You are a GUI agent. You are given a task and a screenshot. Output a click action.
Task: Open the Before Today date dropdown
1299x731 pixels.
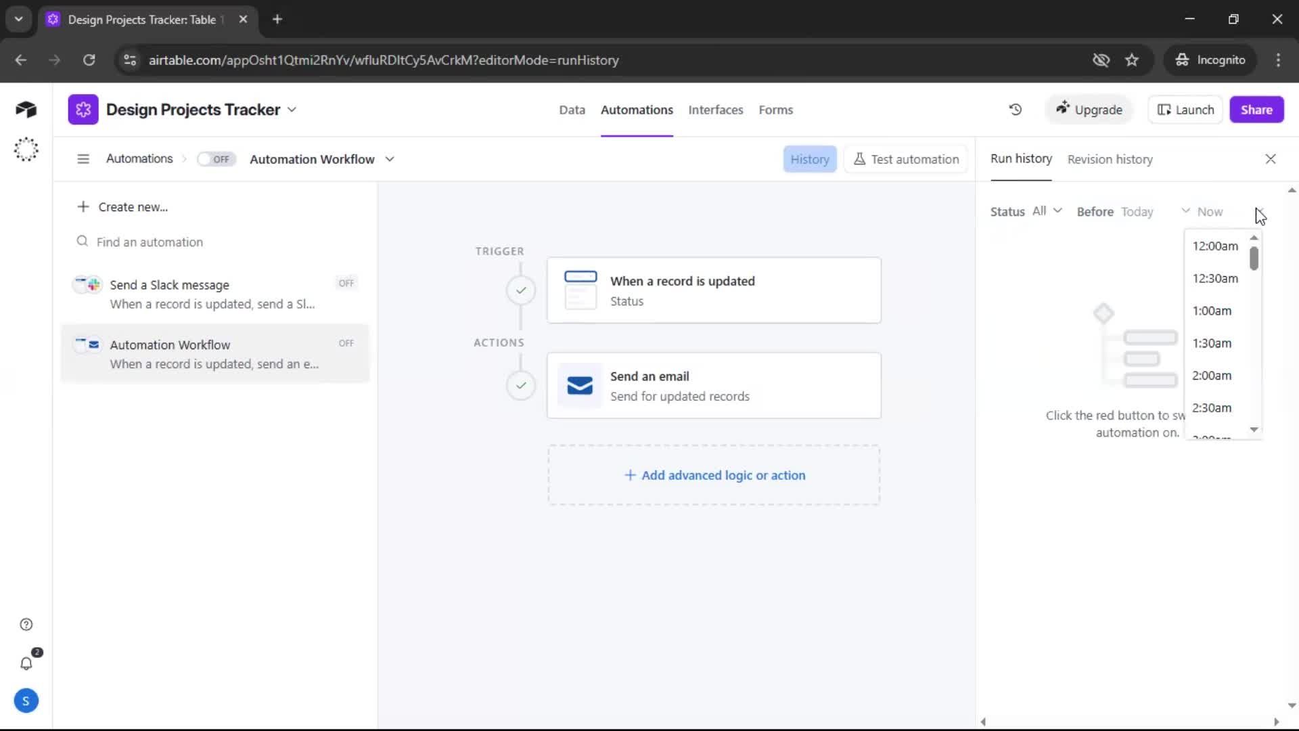pos(1156,212)
